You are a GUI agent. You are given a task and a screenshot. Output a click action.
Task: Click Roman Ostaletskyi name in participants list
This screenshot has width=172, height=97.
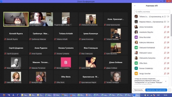pos(146,68)
